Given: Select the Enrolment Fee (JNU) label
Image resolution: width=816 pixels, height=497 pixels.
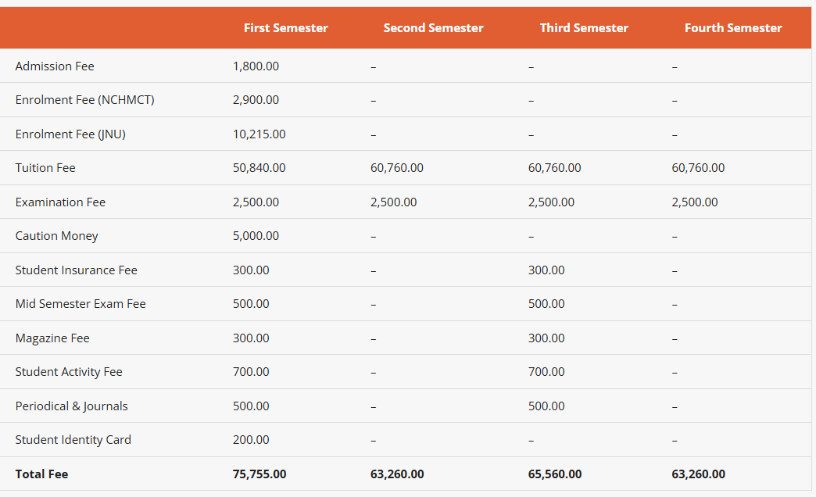Looking at the screenshot, I should [70, 134].
